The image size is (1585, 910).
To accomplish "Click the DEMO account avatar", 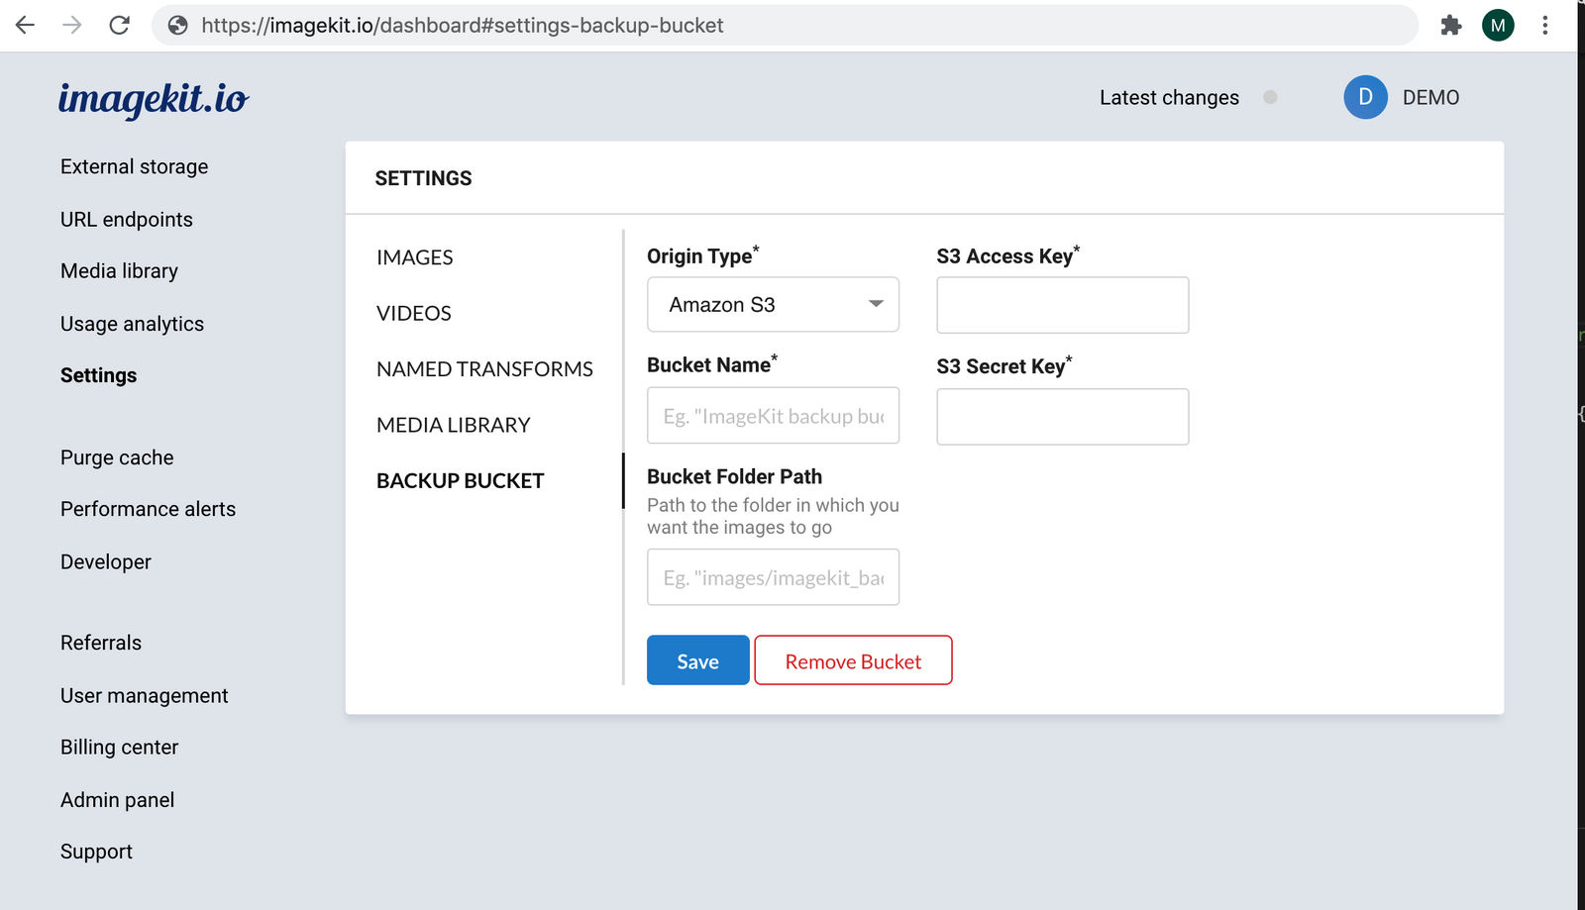I will click(x=1365, y=97).
